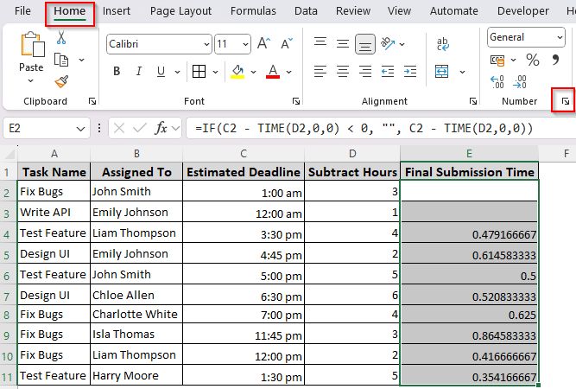
Task: Toggle Italic formatting
Action: (138, 72)
